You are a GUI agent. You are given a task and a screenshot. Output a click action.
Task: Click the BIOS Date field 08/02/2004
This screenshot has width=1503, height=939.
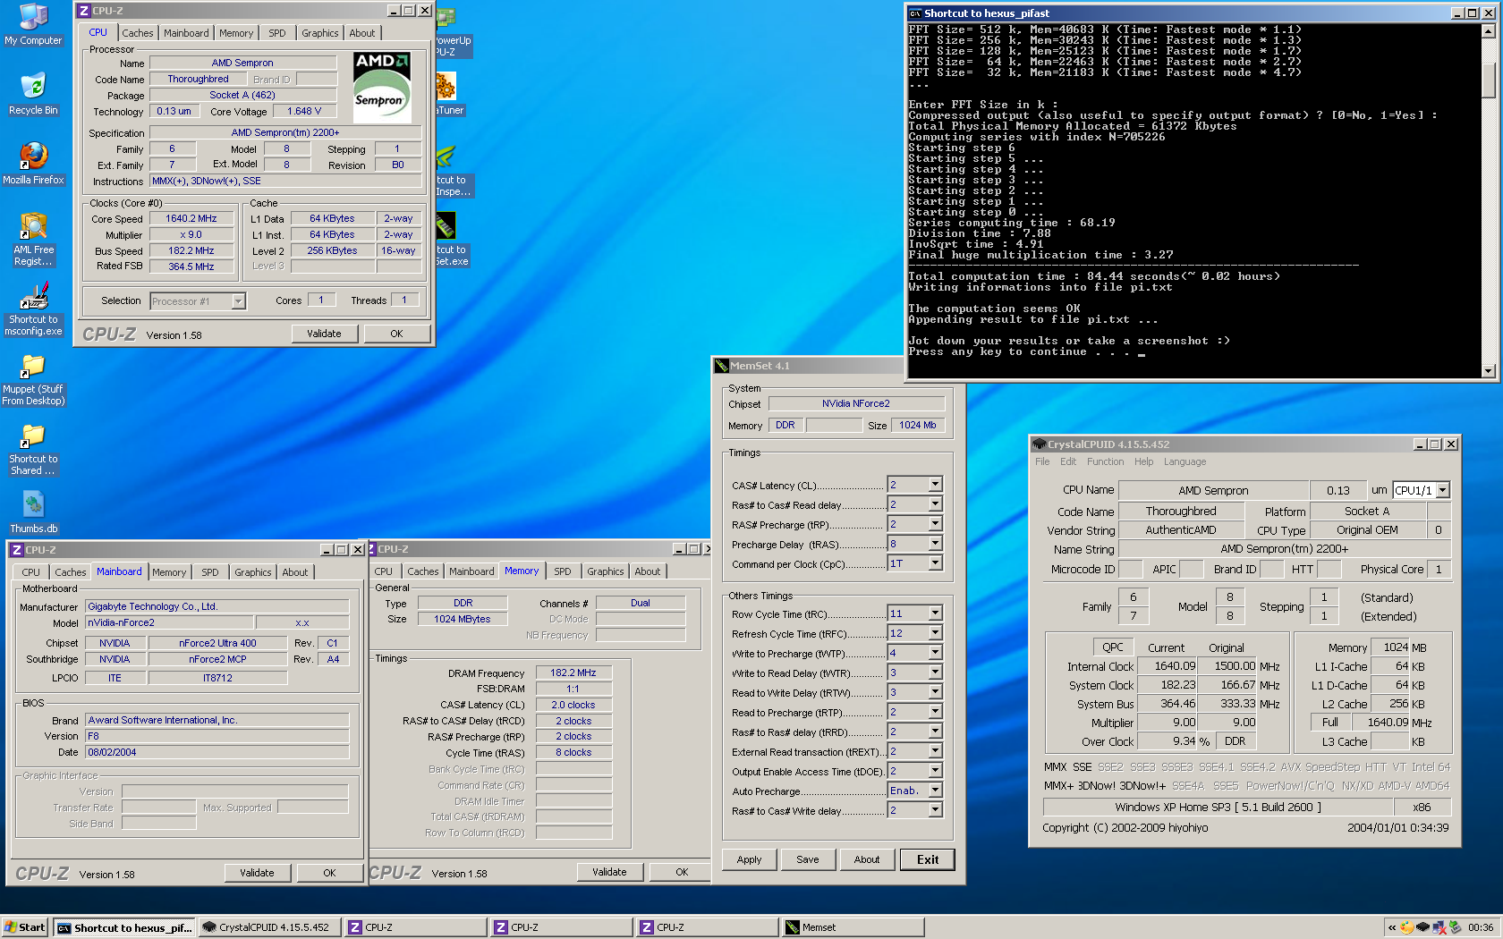[217, 752]
